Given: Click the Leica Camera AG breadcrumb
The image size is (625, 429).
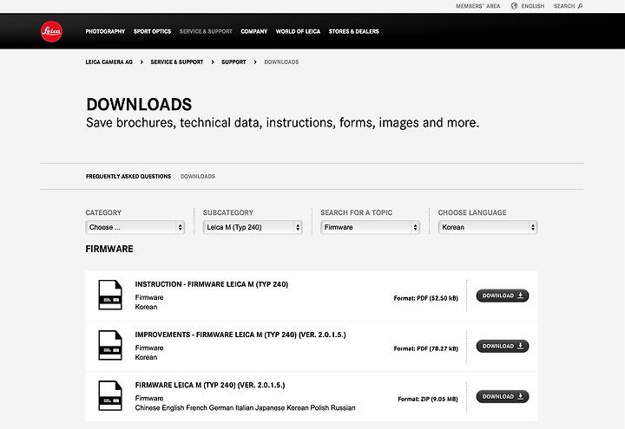Looking at the screenshot, I should 109,62.
